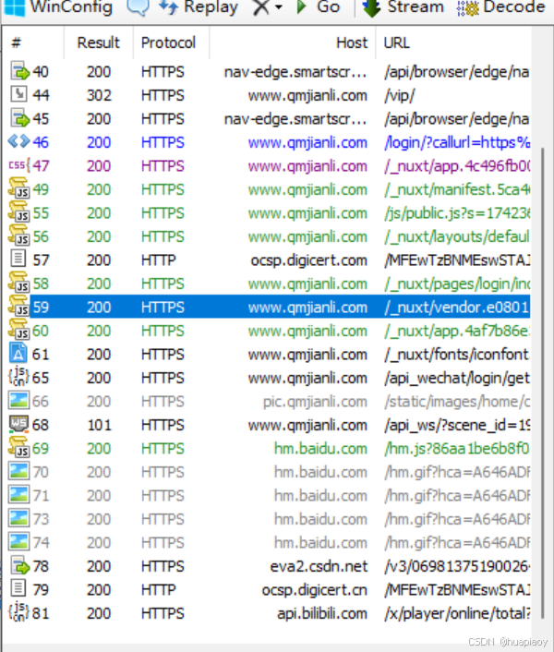
Task: Select the /api_wechat/login URL of session 65
Action: pyautogui.click(x=457, y=378)
